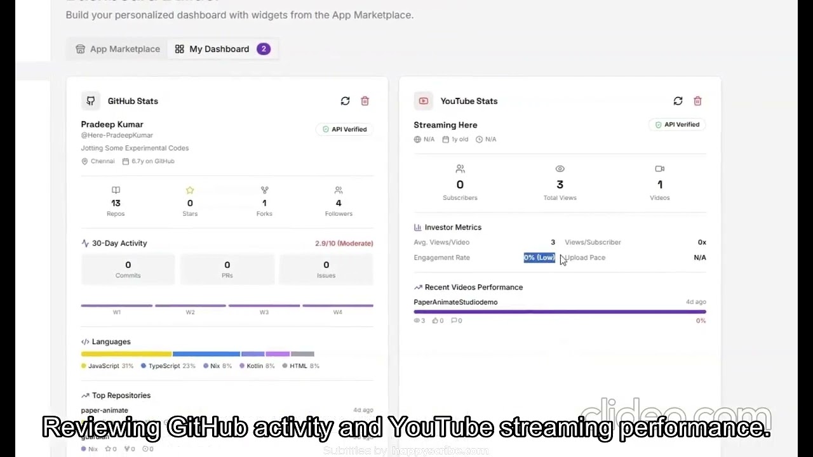Click the highlighted 0% (Low) engagement rate
813x457 pixels.
point(539,258)
